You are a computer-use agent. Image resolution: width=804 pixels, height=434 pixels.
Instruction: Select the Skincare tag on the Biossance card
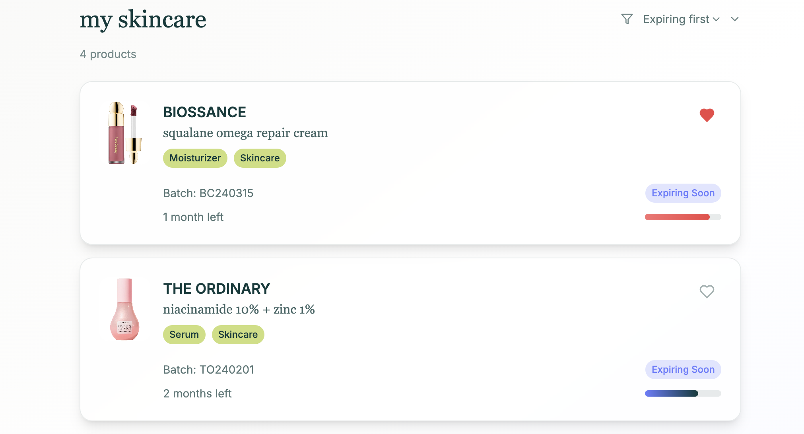tap(260, 158)
